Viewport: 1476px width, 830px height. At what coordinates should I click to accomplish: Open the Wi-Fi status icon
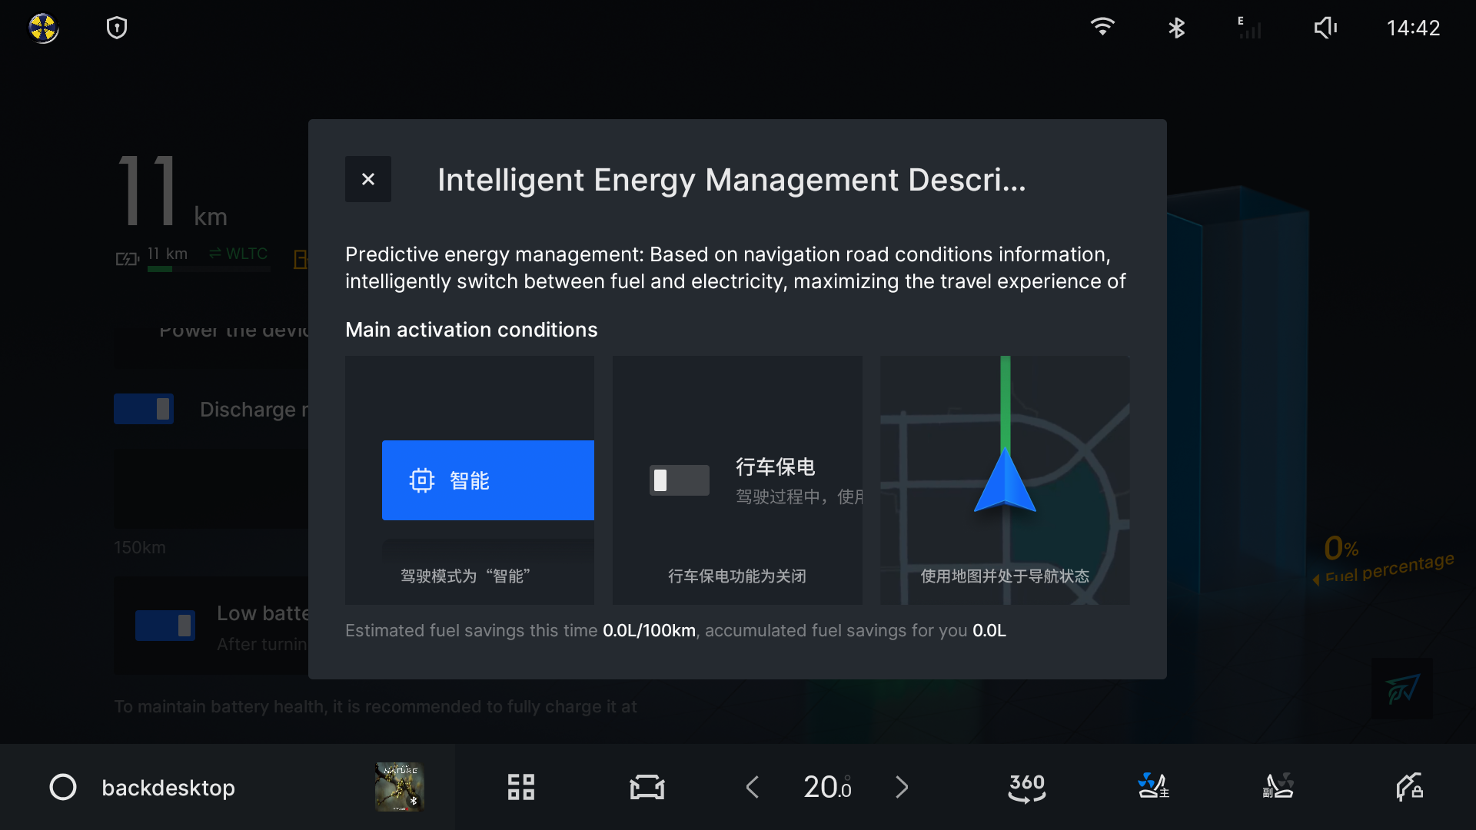[x=1102, y=28]
